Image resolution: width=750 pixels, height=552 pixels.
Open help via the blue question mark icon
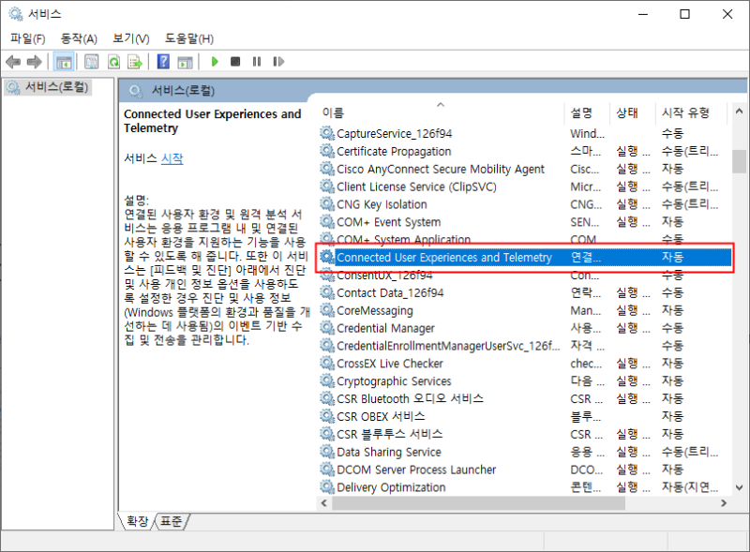(x=163, y=62)
